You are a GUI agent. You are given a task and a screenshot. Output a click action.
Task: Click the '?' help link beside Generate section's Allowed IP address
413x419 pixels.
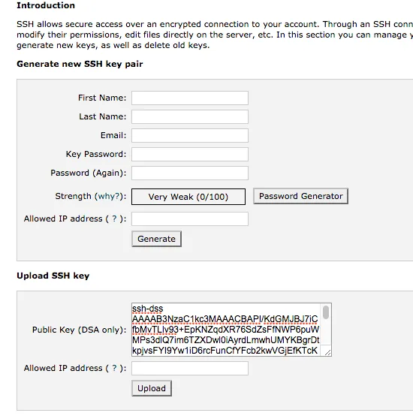click(114, 219)
